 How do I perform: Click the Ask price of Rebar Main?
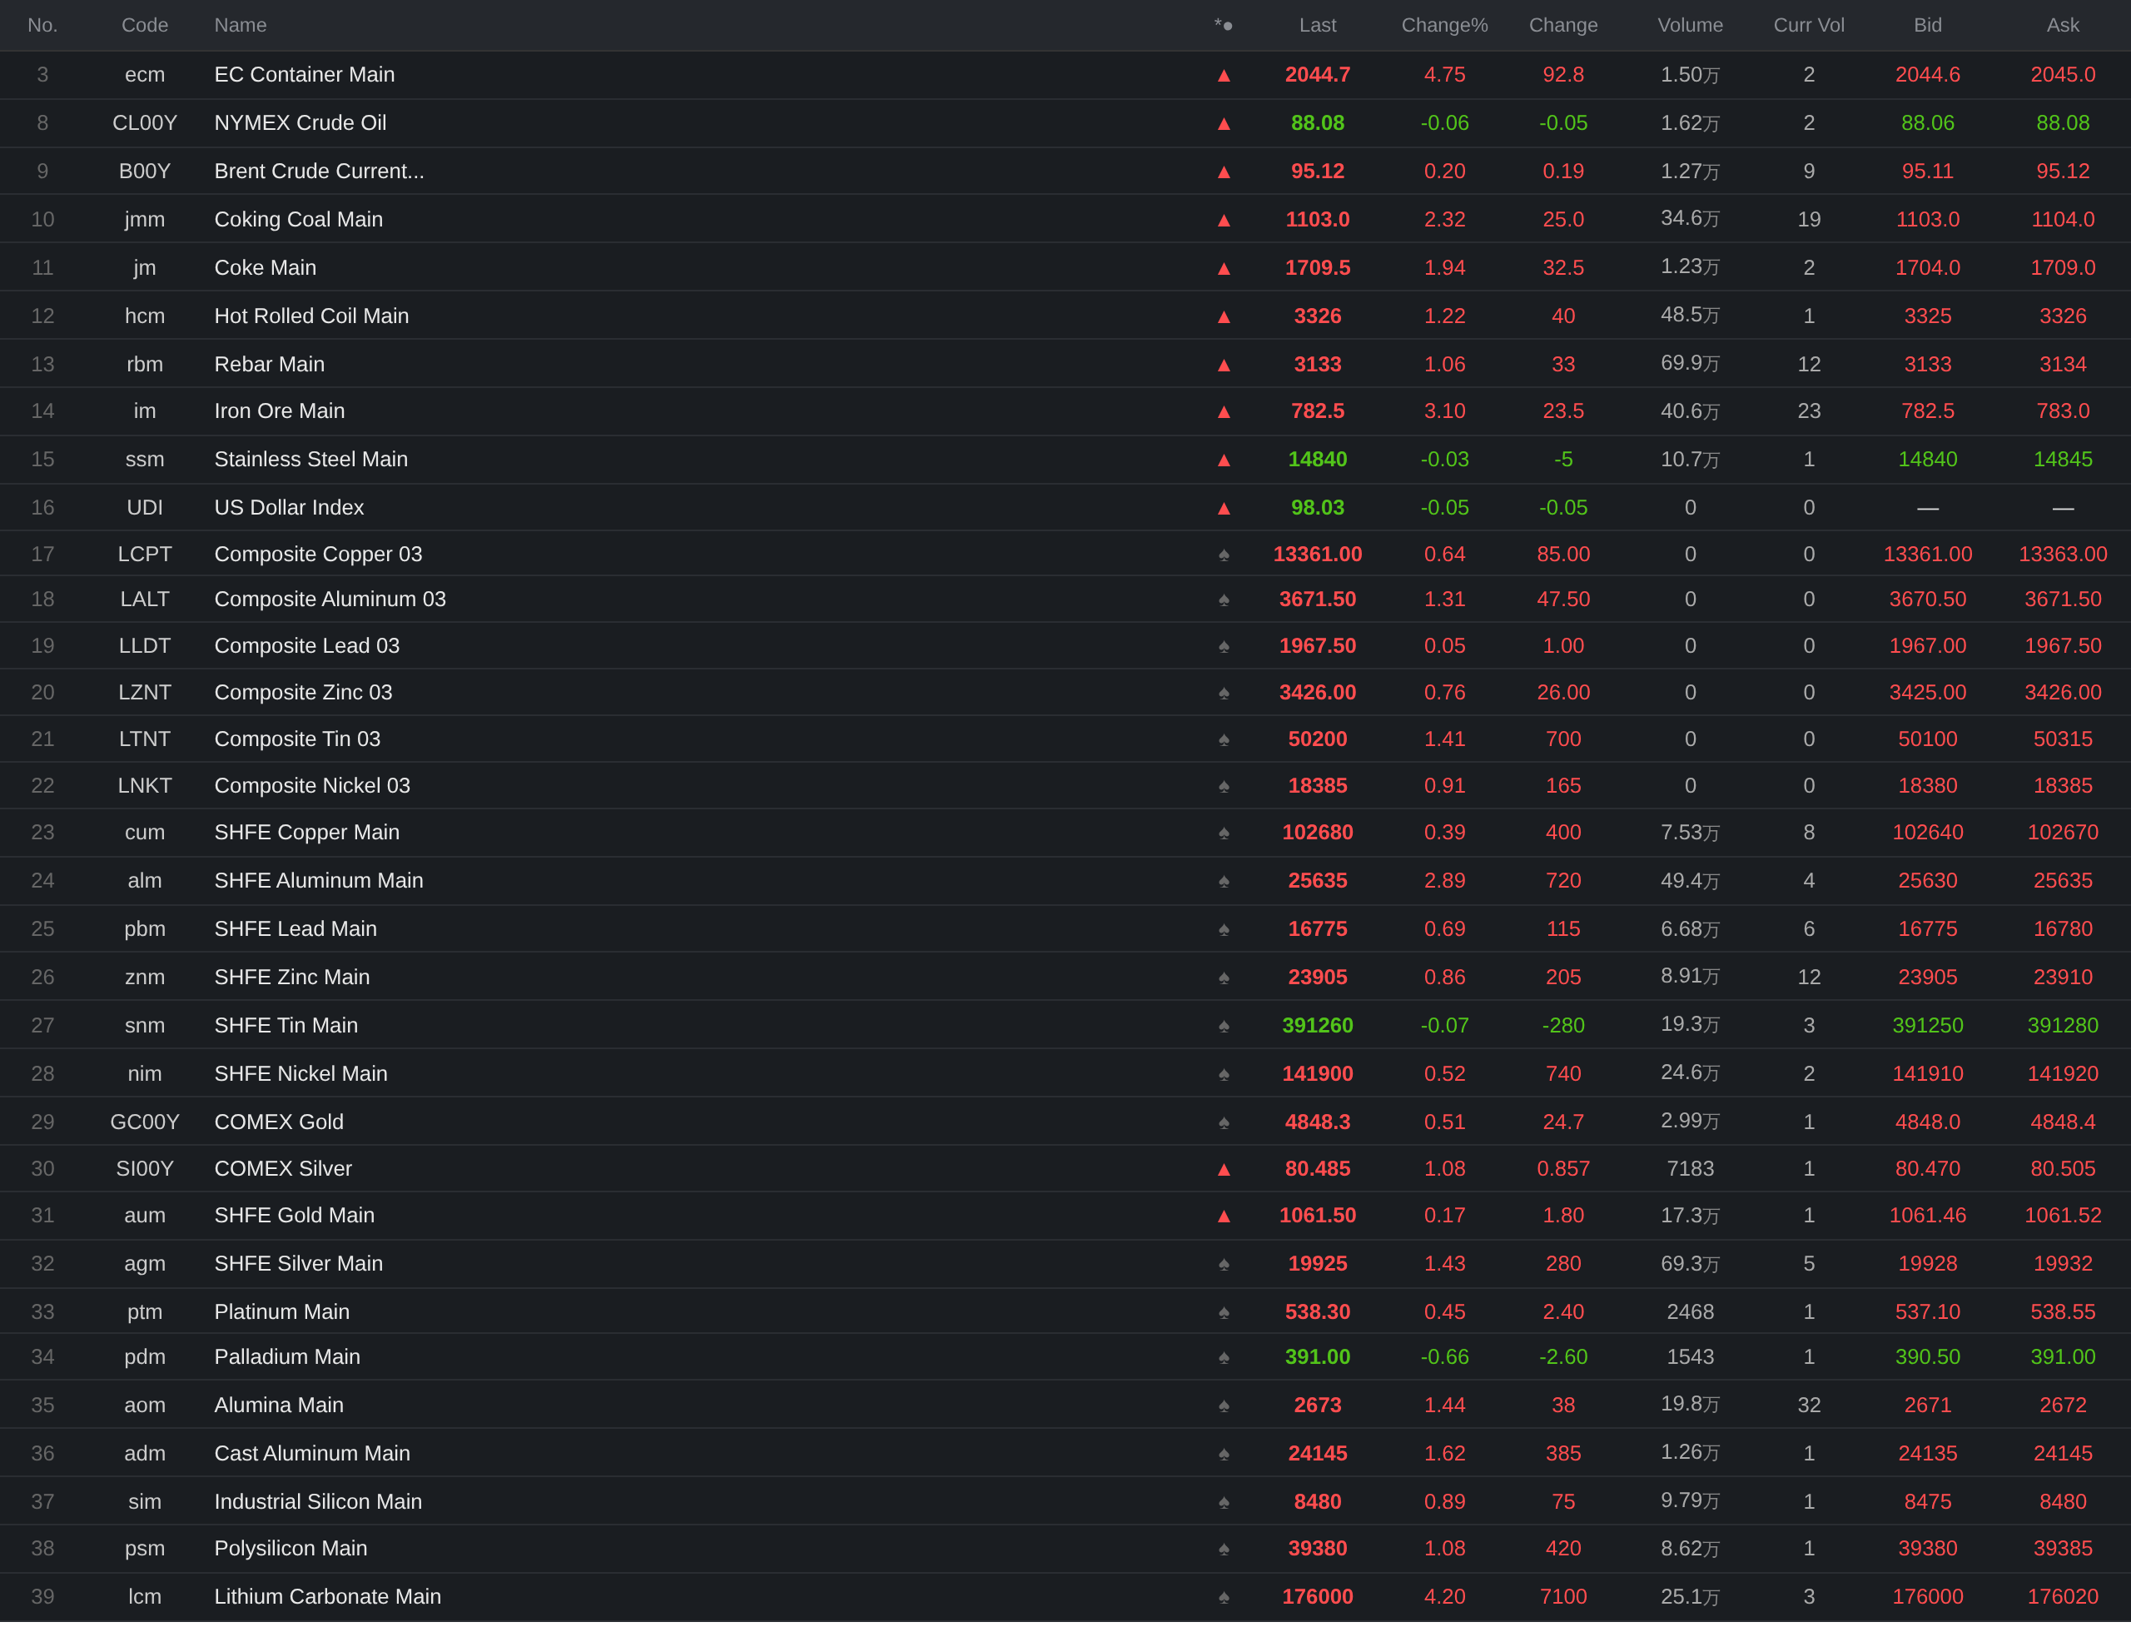pos(2062,364)
